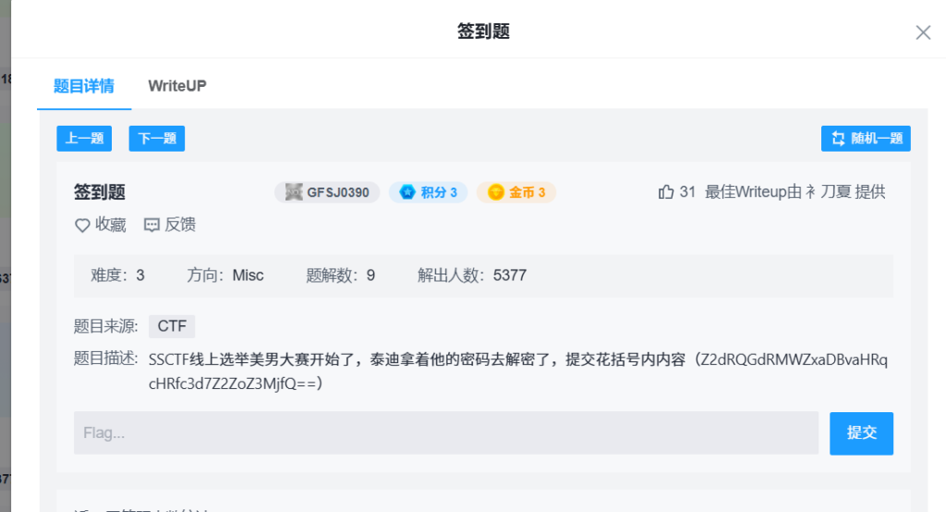
Task: Click the gold coin 金币 3 badge
Action: [x=516, y=192]
